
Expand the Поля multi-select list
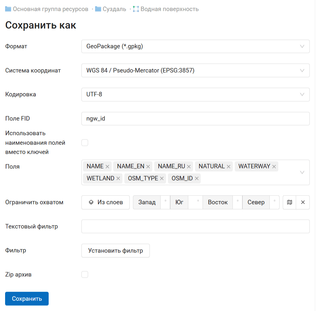coord(302,173)
